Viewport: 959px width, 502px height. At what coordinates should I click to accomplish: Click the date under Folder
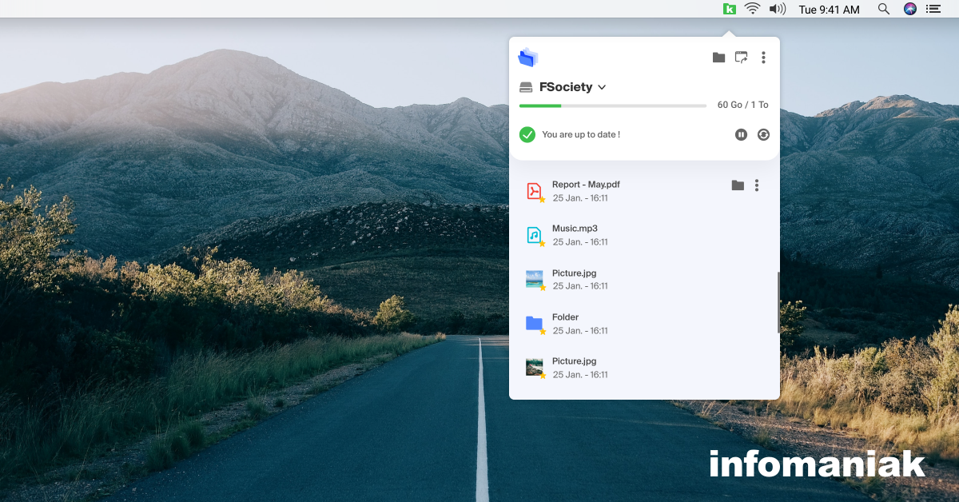point(580,330)
